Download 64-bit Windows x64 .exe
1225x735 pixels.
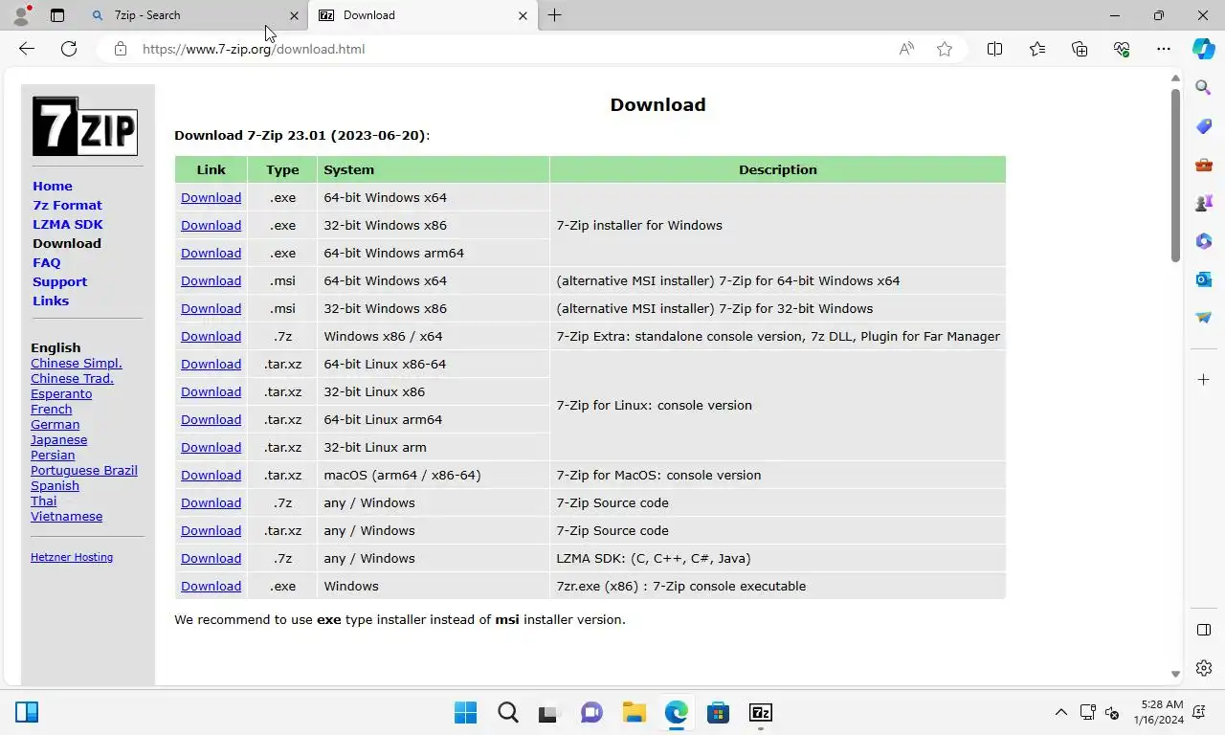211,197
